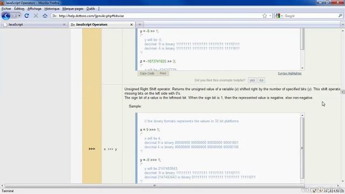The height and width of the screenshot is (194, 345).
Task: Click the horizontal scroll right arrow
Action: point(338,185)
